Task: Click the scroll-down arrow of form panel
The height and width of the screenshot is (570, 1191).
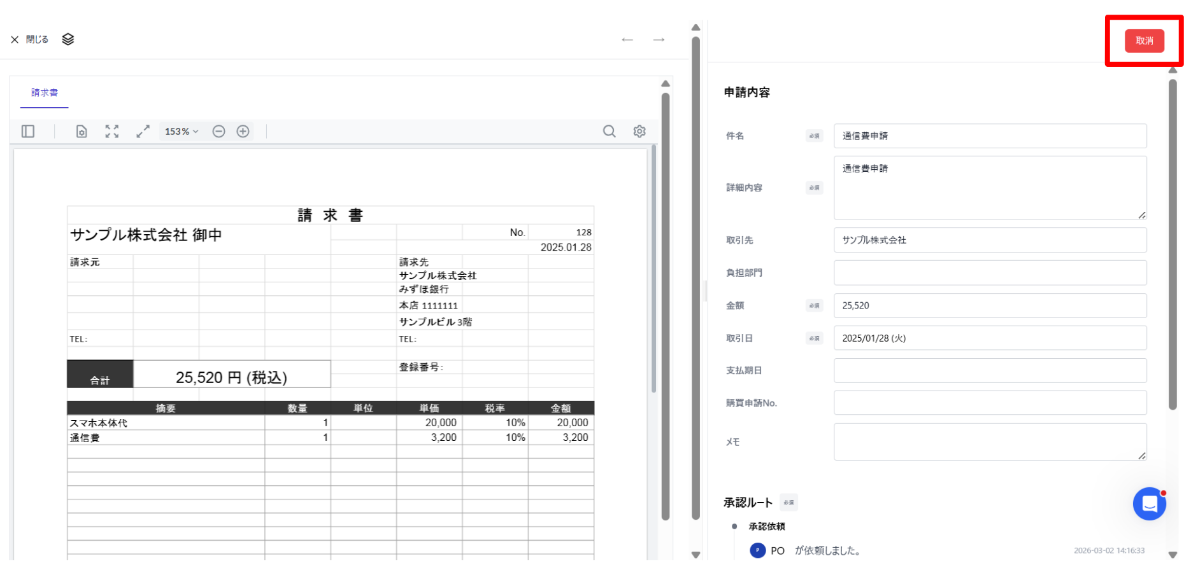Action: click(1173, 555)
